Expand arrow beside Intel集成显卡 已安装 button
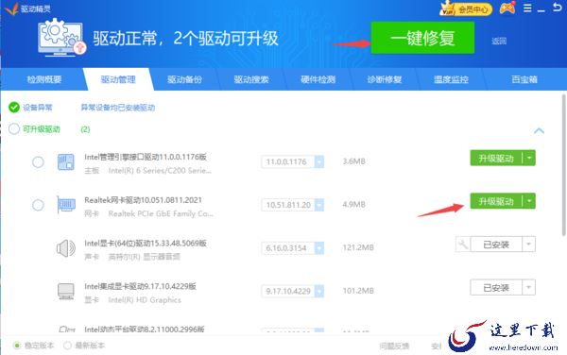The width and height of the screenshot is (567, 355). [528, 287]
